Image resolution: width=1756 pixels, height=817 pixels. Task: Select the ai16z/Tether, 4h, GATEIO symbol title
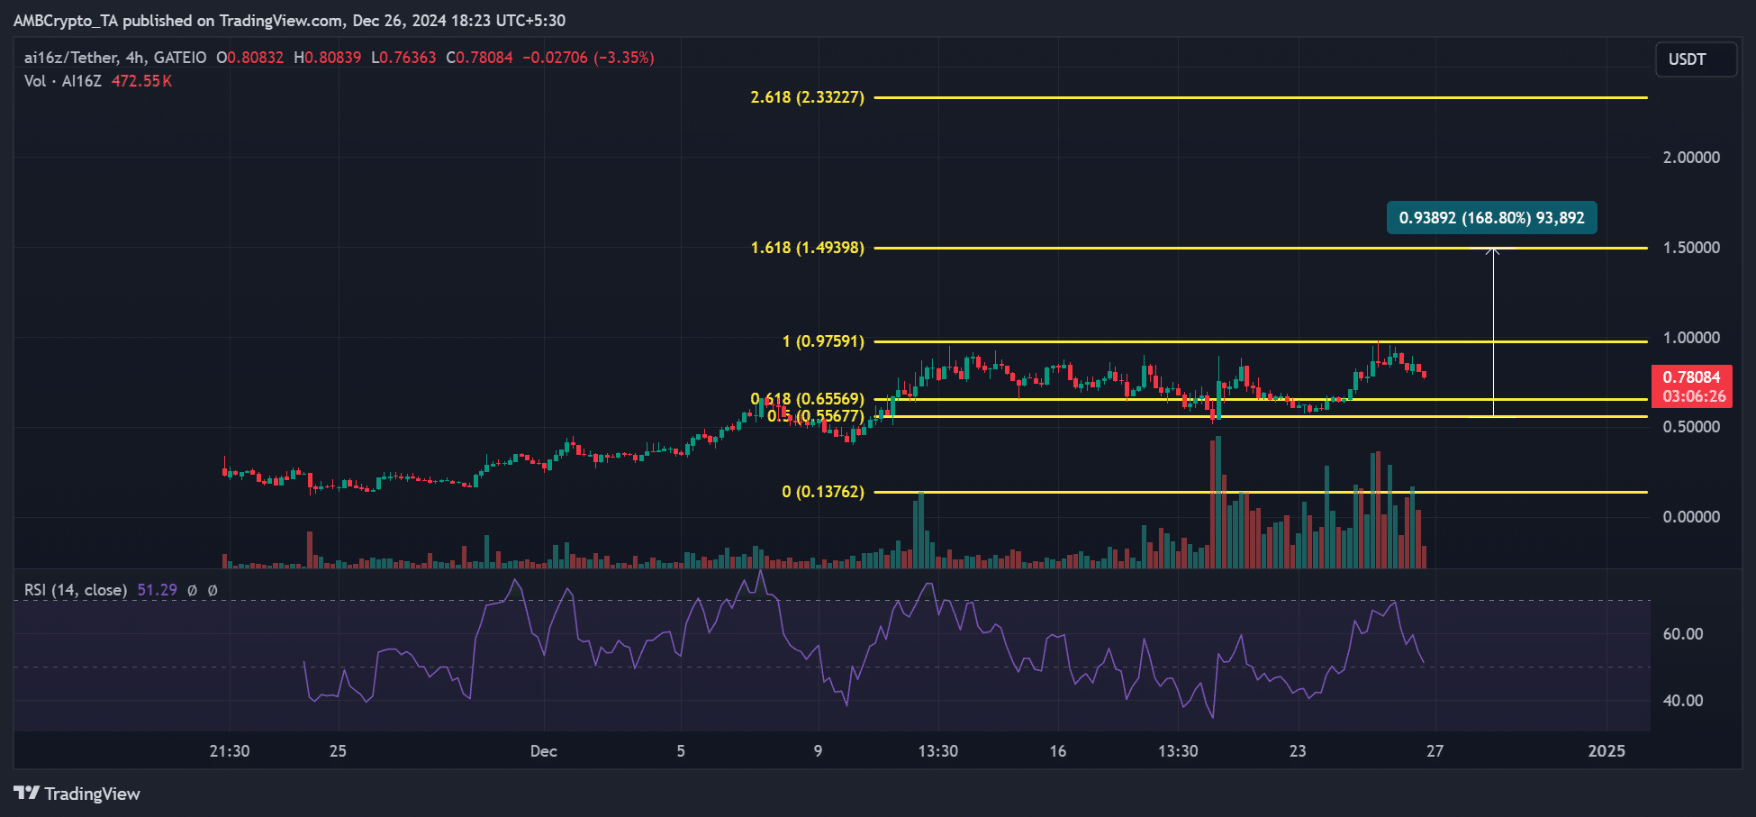(x=115, y=58)
